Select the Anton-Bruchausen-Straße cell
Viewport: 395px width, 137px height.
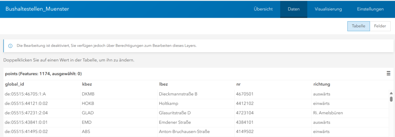[196, 132]
